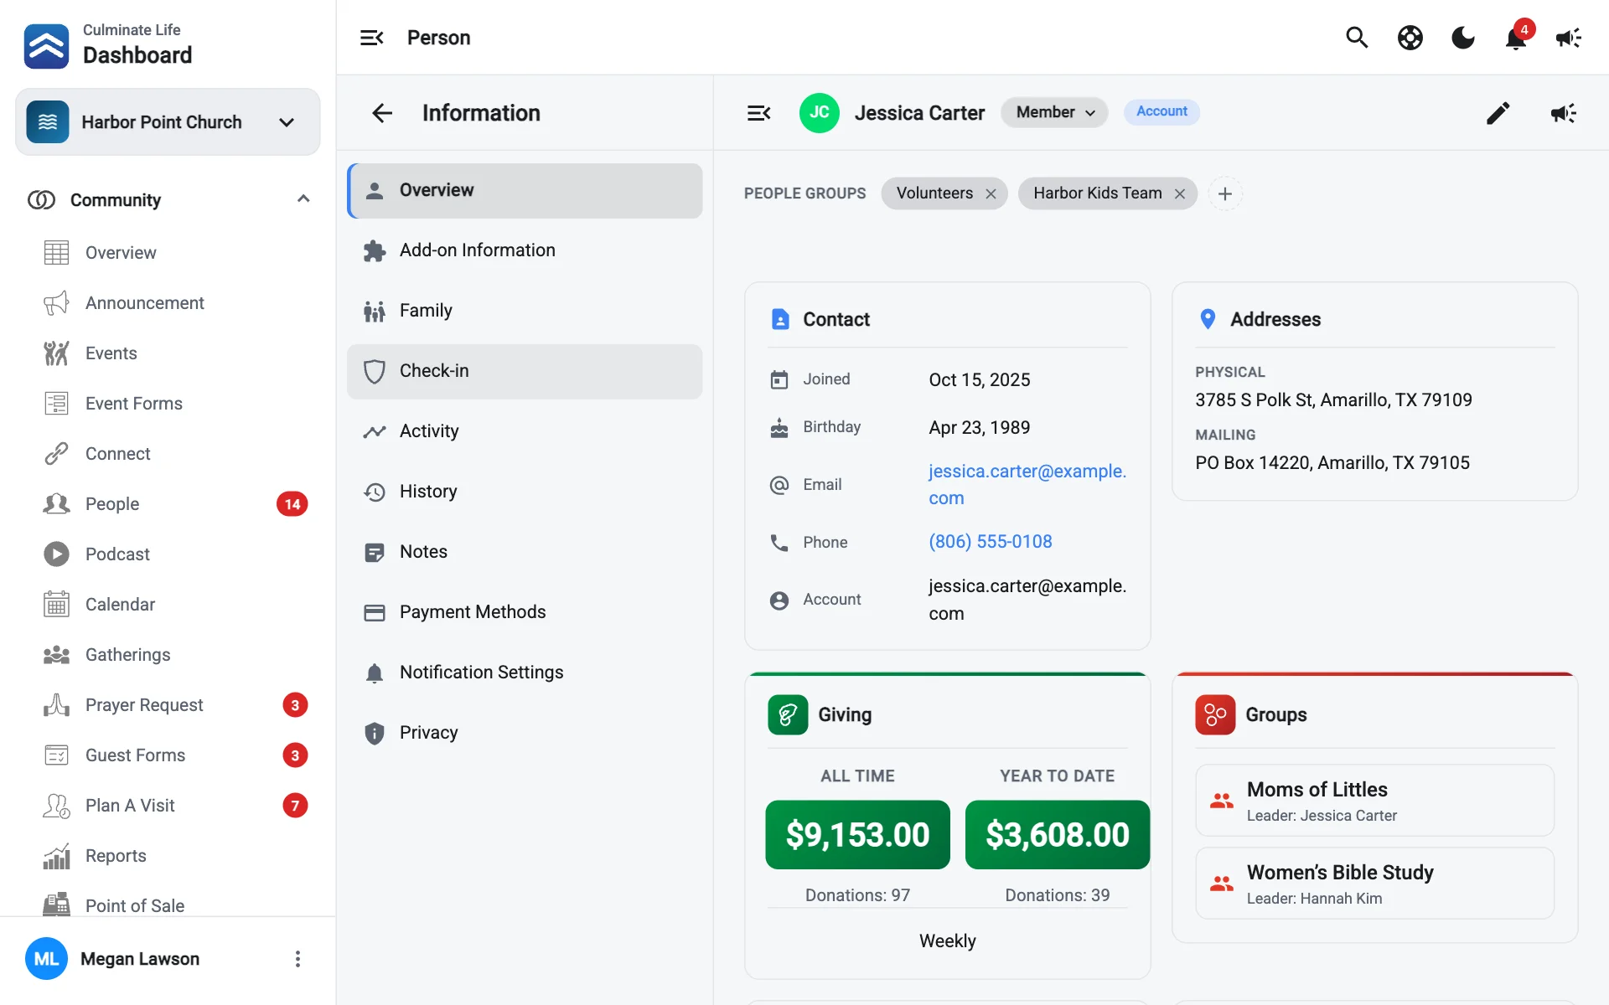Toggle dark mode moon icon
The height and width of the screenshot is (1005, 1609).
tap(1463, 38)
